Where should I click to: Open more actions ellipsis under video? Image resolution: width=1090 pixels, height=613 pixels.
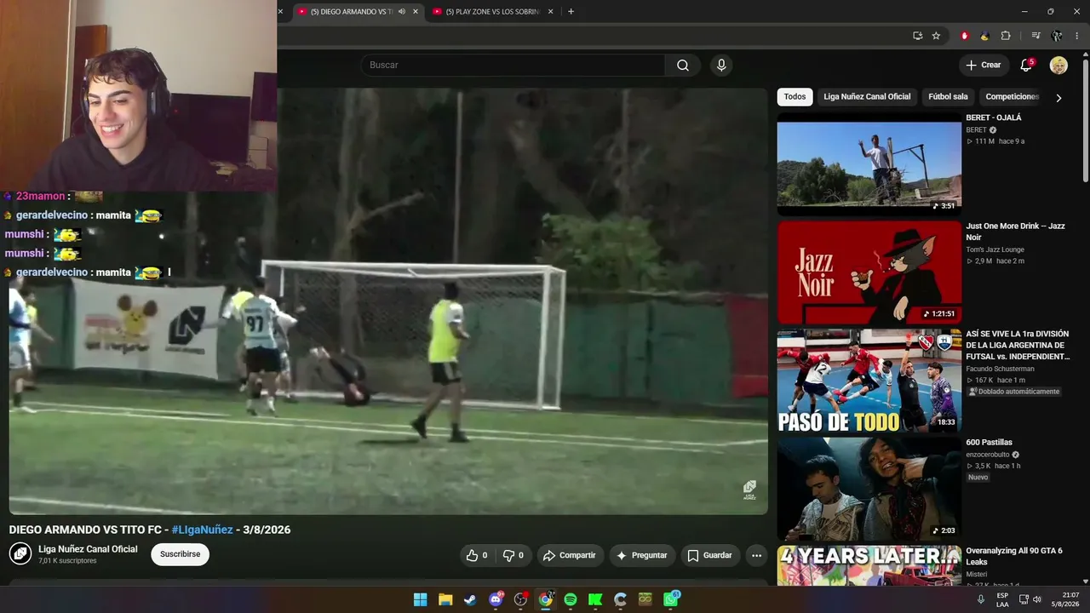pos(756,555)
